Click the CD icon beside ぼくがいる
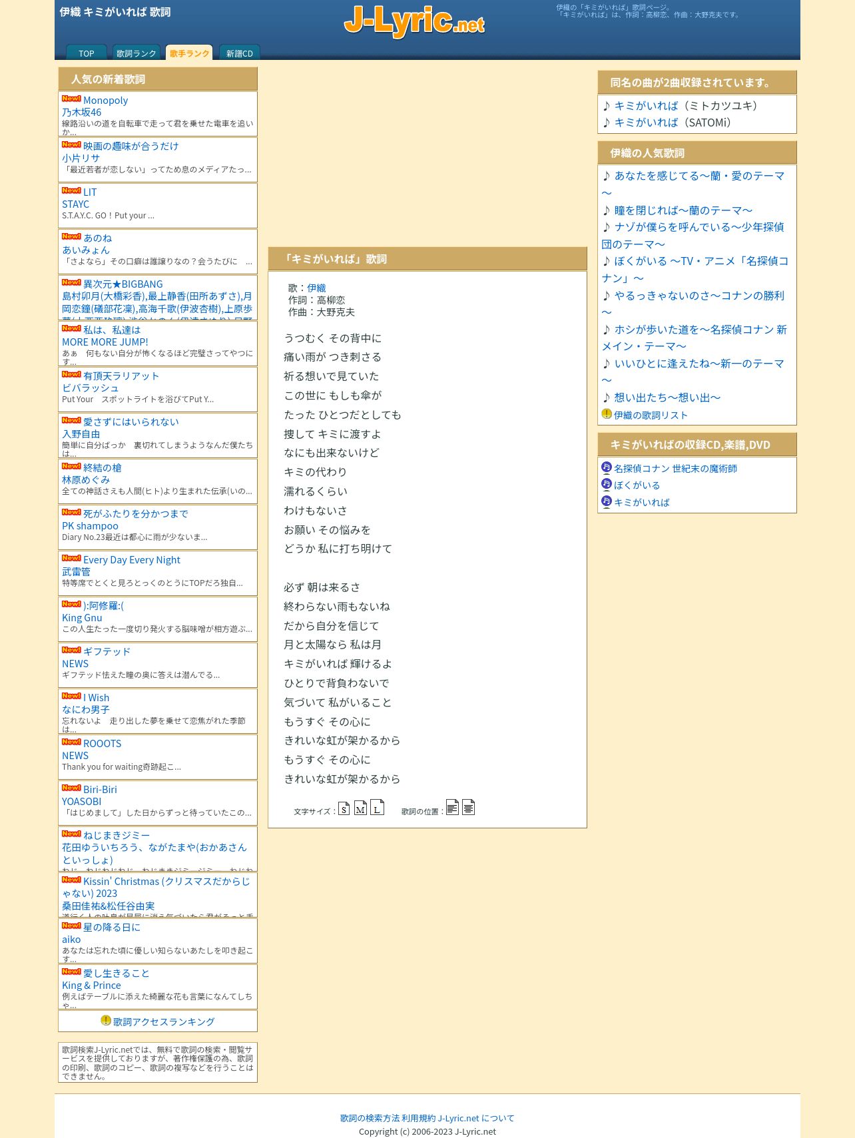This screenshot has width=855, height=1138. click(606, 484)
